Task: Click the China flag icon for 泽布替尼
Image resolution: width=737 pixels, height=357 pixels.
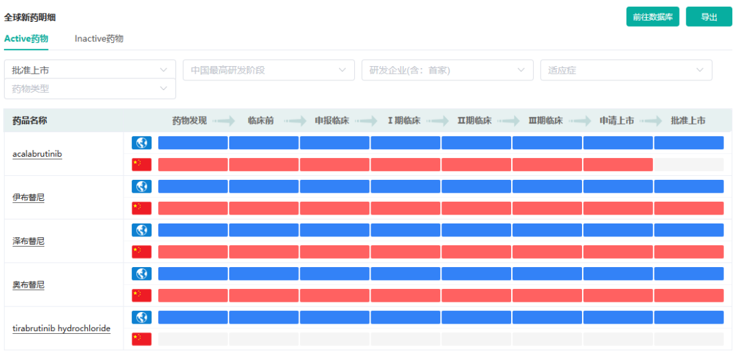Action: [x=141, y=251]
